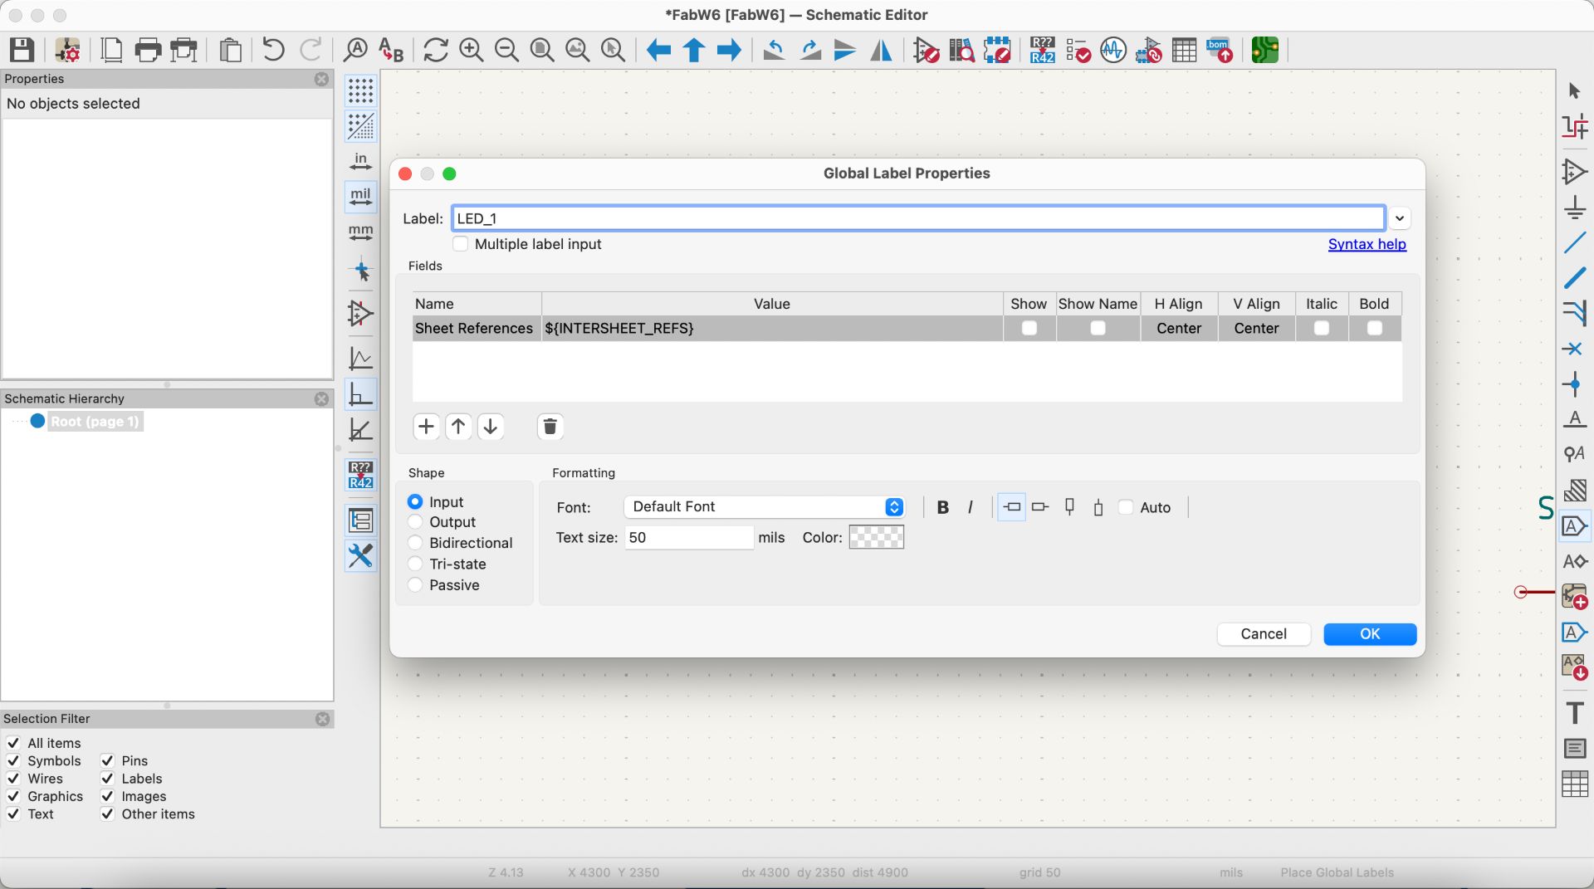Move field down with arrow button
The height and width of the screenshot is (889, 1594).
(x=491, y=427)
